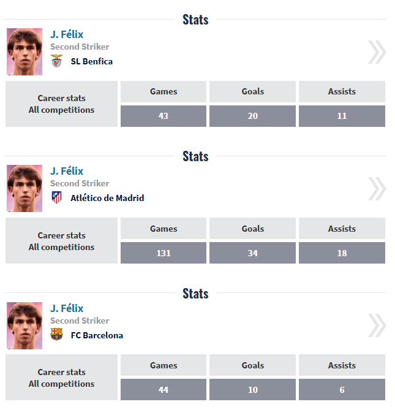Click the FC Barcelona club name
The image size is (395, 418).
pyautogui.click(x=97, y=335)
